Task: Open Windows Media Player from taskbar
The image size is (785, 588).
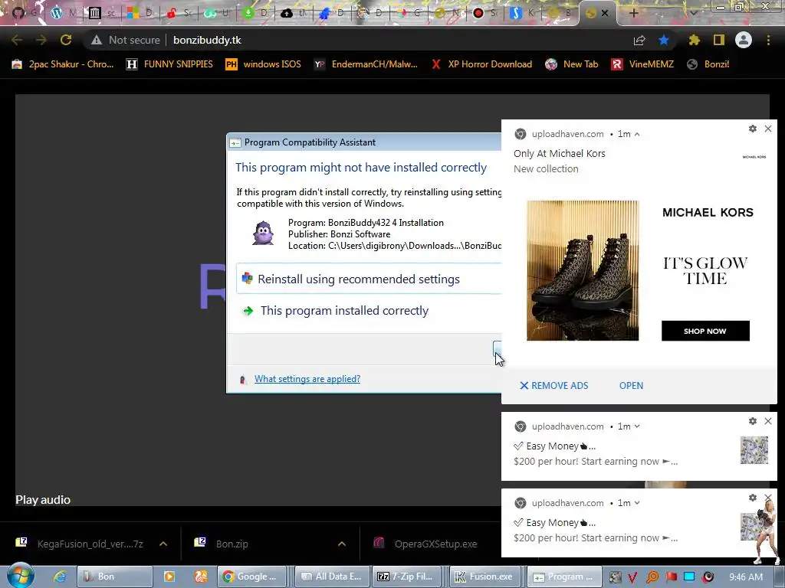Action: (169, 577)
